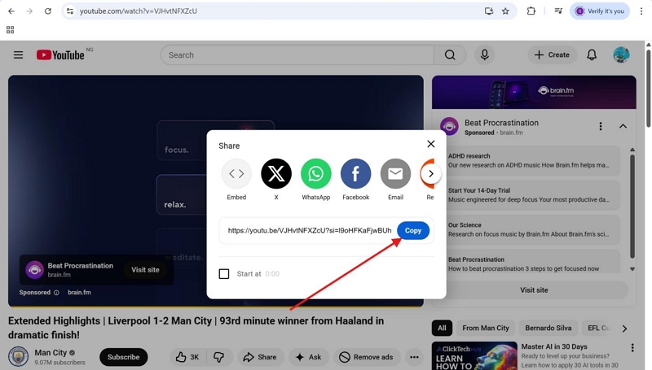
Task: Show more filter chips with right arrow
Action: pyautogui.click(x=624, y=329)
